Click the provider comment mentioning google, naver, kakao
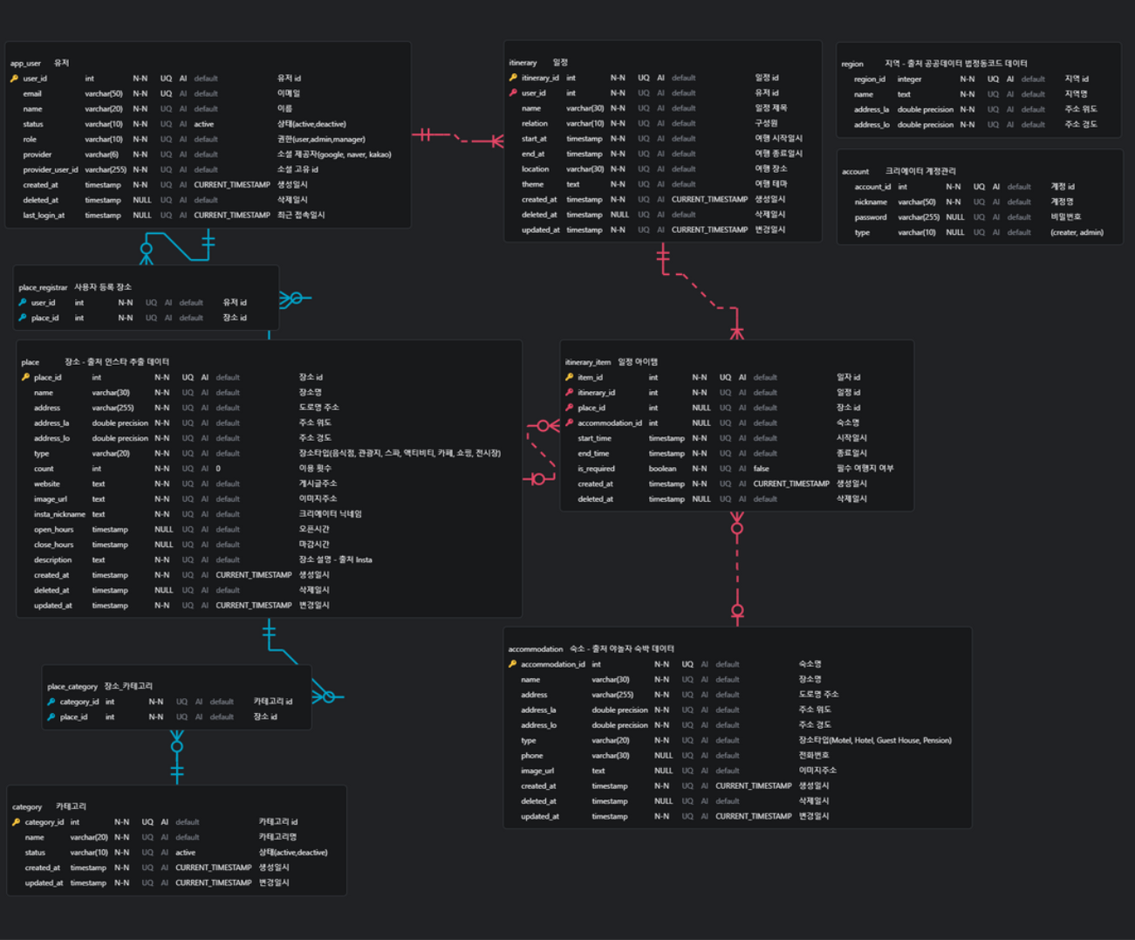The width and height of the screenshot is (1135, 940). (334, 154)
